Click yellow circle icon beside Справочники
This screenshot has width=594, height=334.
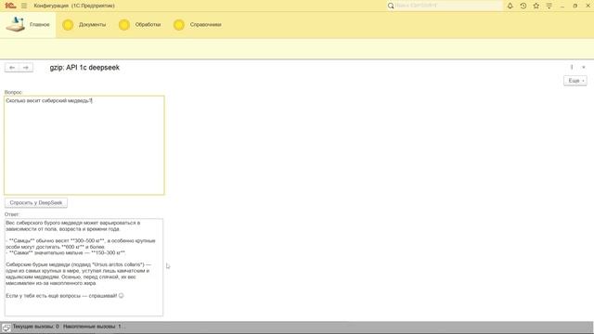click(179, 25)
